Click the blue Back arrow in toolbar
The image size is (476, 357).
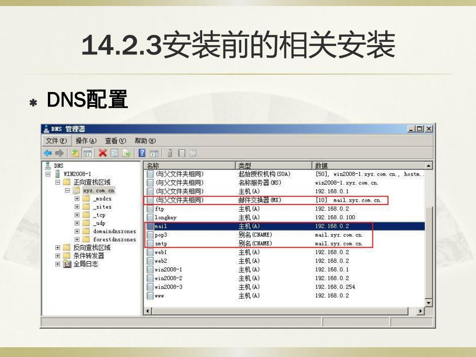point(48,153)
